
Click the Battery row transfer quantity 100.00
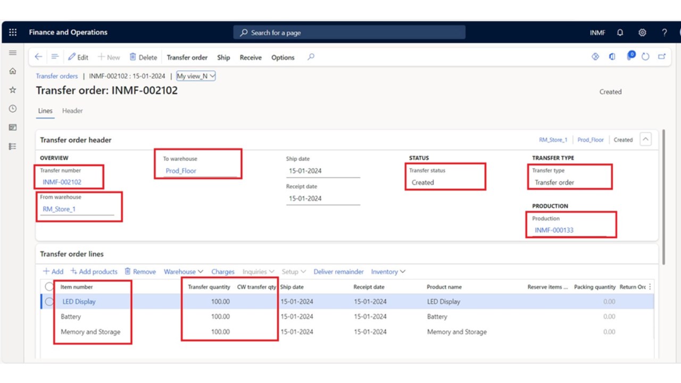(220, 317)
